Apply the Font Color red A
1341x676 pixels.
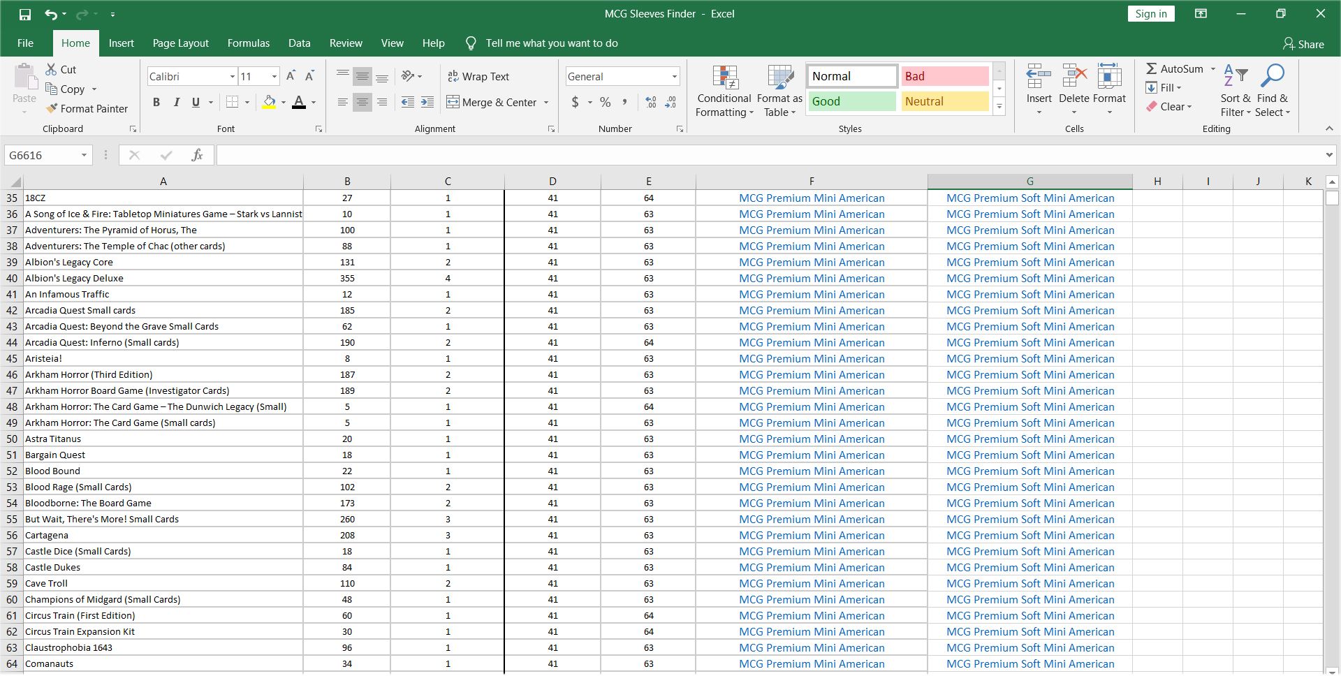pos(299,102)
